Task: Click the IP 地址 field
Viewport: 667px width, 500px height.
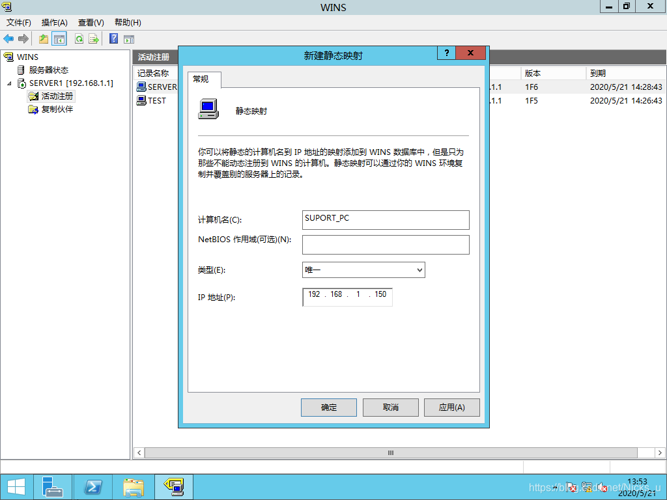Action: pos(347,297)
